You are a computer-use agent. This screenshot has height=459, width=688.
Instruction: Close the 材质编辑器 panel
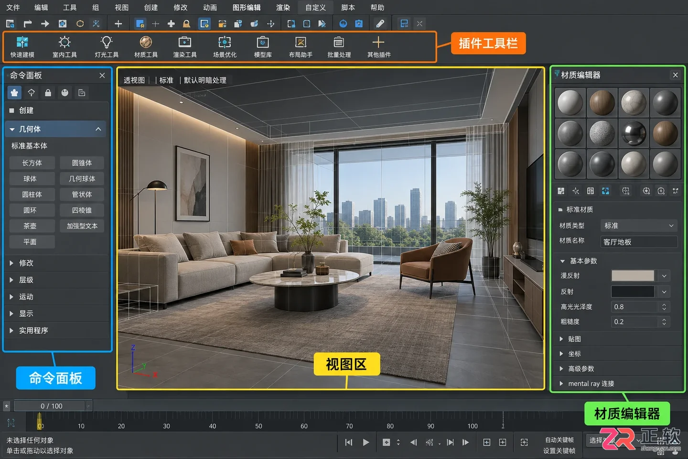(675, 75)
